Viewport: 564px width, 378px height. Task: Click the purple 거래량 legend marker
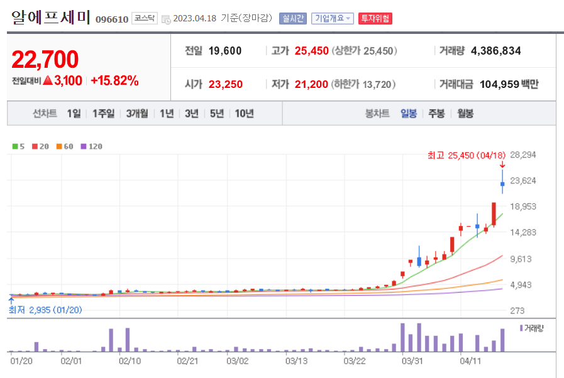pos(521,328)
